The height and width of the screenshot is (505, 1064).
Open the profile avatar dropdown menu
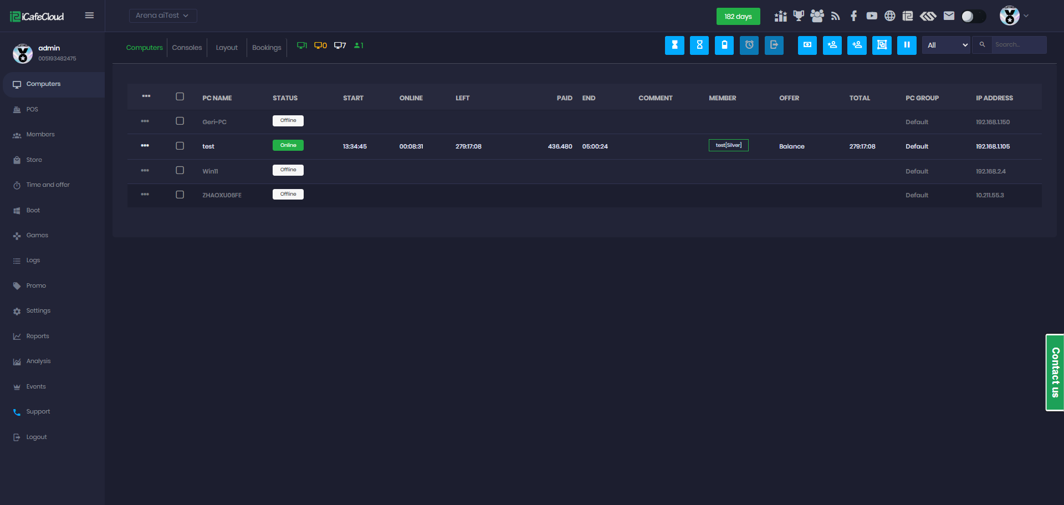[1014, 16]
